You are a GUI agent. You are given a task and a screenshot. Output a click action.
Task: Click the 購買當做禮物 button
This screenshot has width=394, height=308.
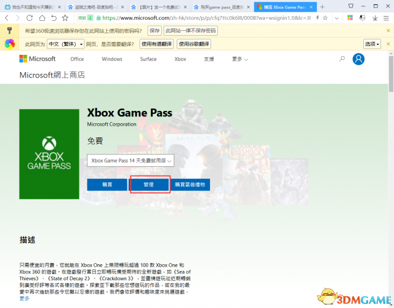(190, 185)
